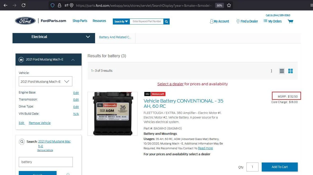The width and height of the screenshot is (313, 175).
Task: Click the location permission pin icon
Action: pos(72,5)
